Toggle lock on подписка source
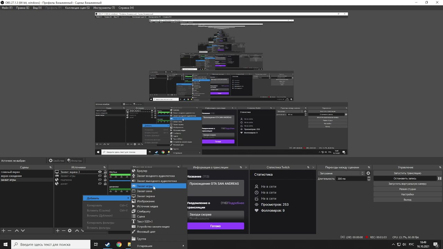The height and width of the screenshot is (249, 443). coord(105,180)
